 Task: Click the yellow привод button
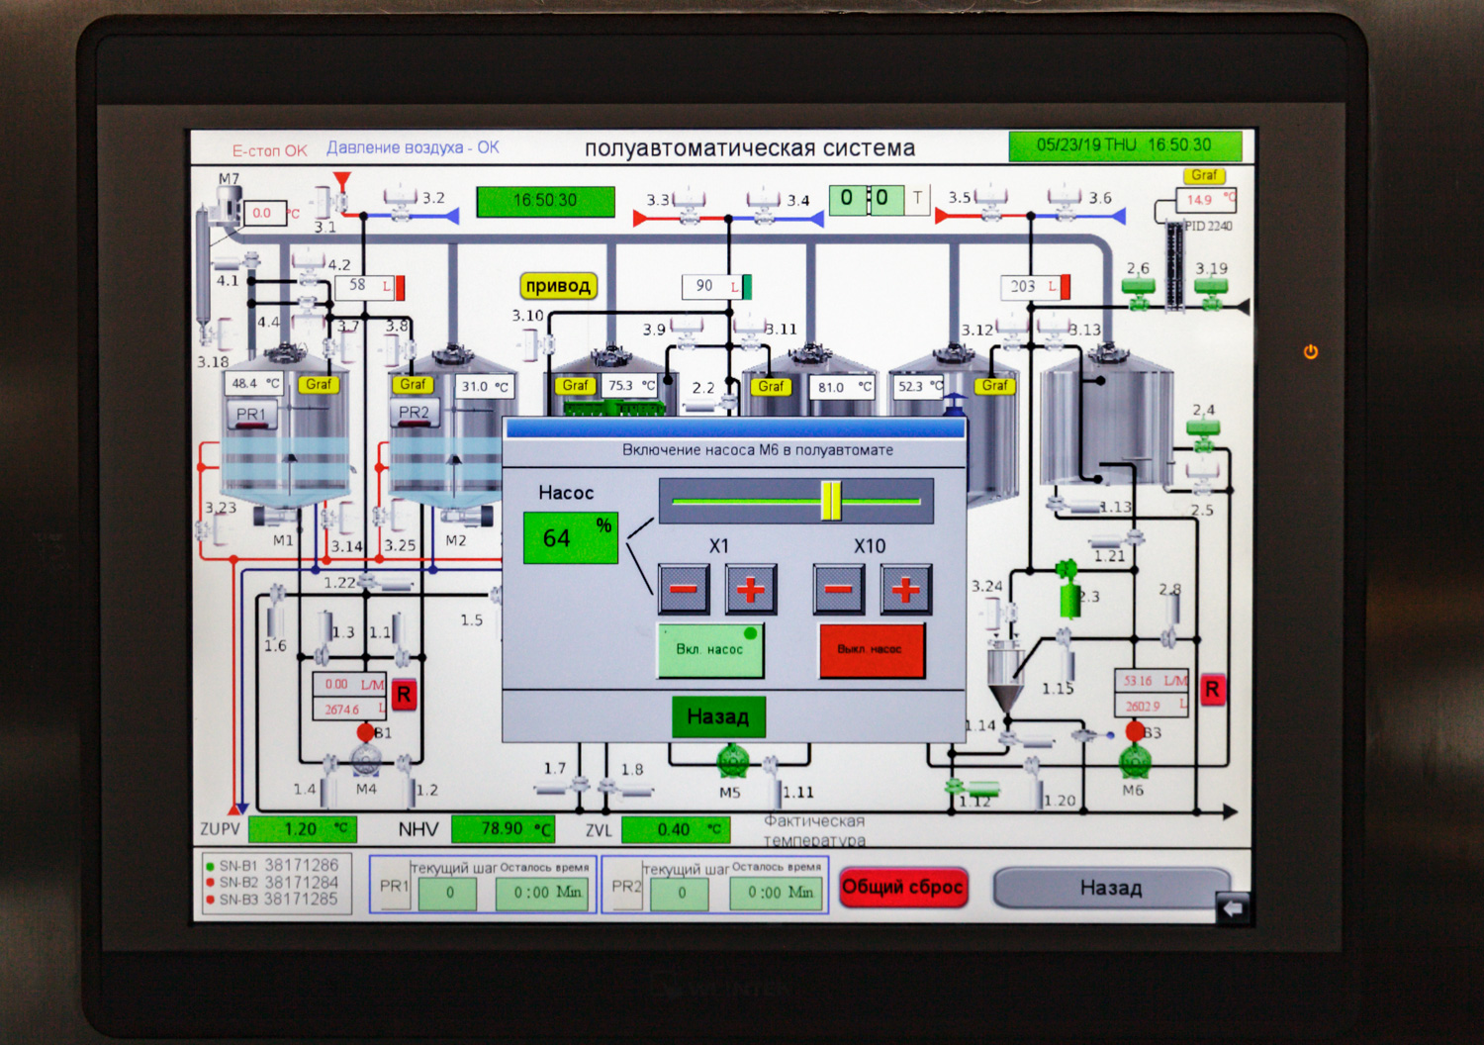tap(559, 286)
